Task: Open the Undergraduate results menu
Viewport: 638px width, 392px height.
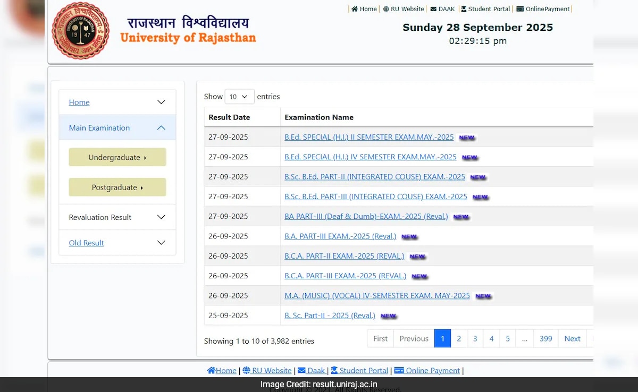Action: coord(117,157)
